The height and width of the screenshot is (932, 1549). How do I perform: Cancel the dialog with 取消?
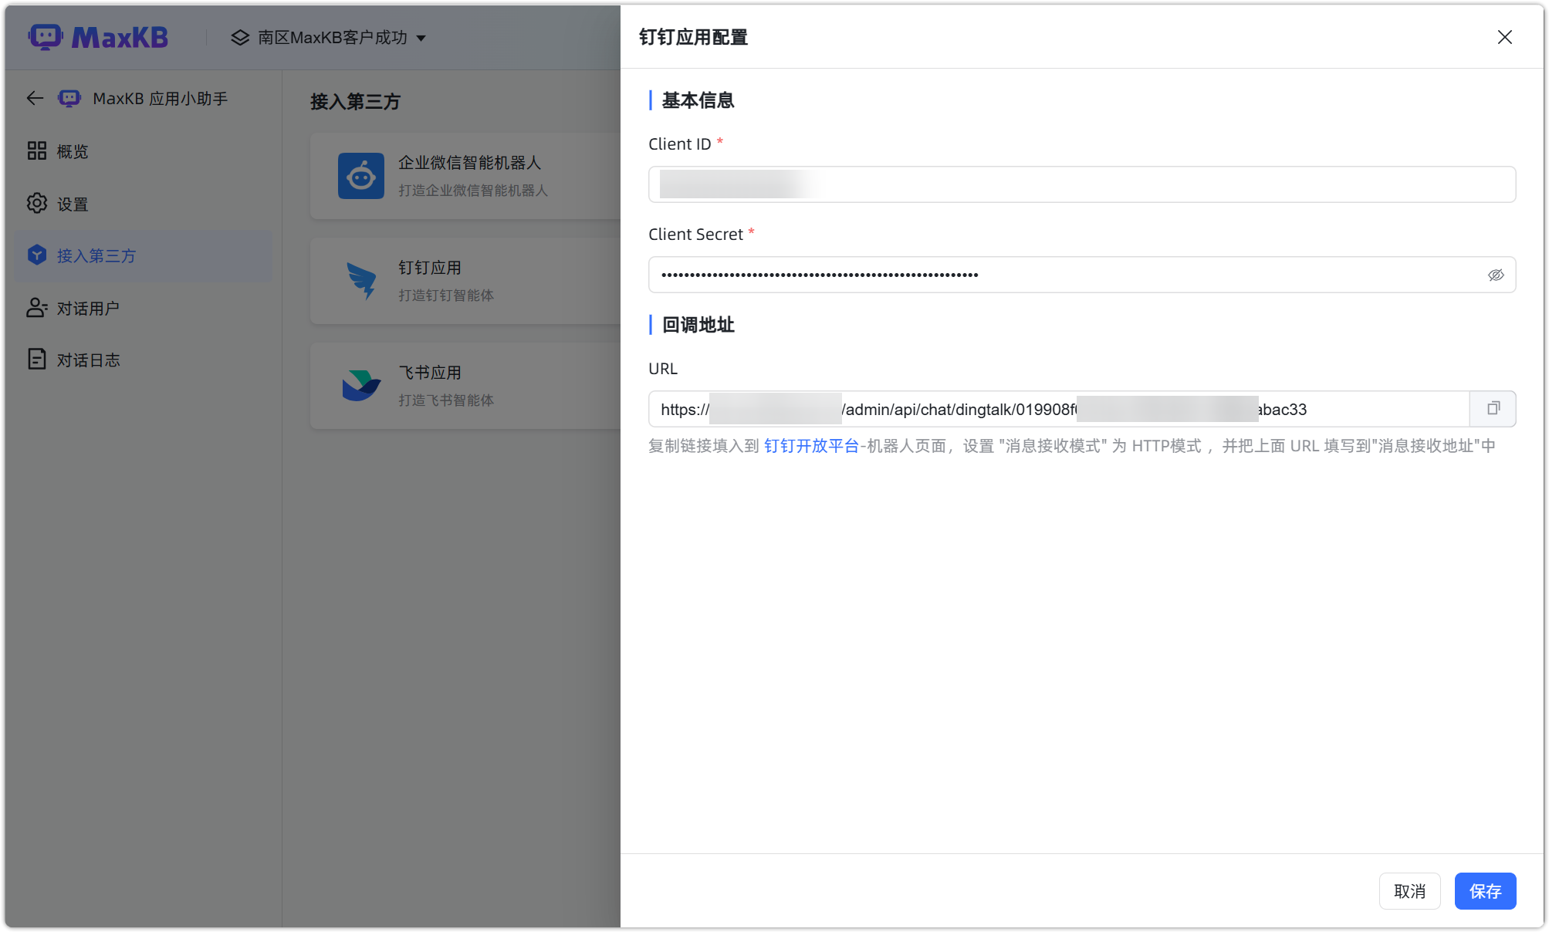tap(1409, 891)
